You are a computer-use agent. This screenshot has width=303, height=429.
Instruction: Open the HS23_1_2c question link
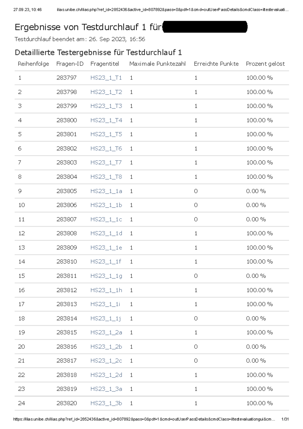106,361
